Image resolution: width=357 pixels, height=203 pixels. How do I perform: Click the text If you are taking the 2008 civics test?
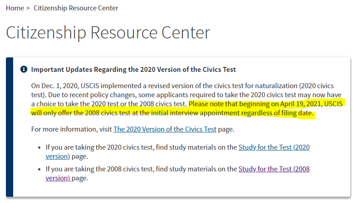(100, 169)
